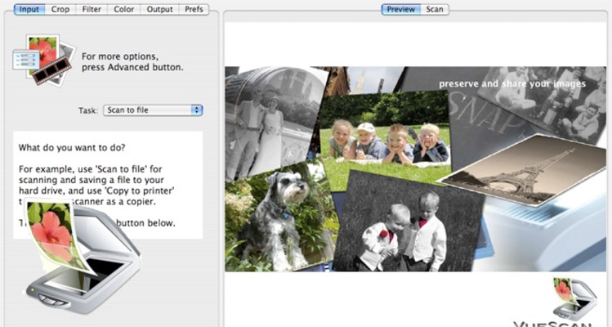Select the Scan tab
Viewport: 612px width, 327px height.
click(x=435, y=9)
